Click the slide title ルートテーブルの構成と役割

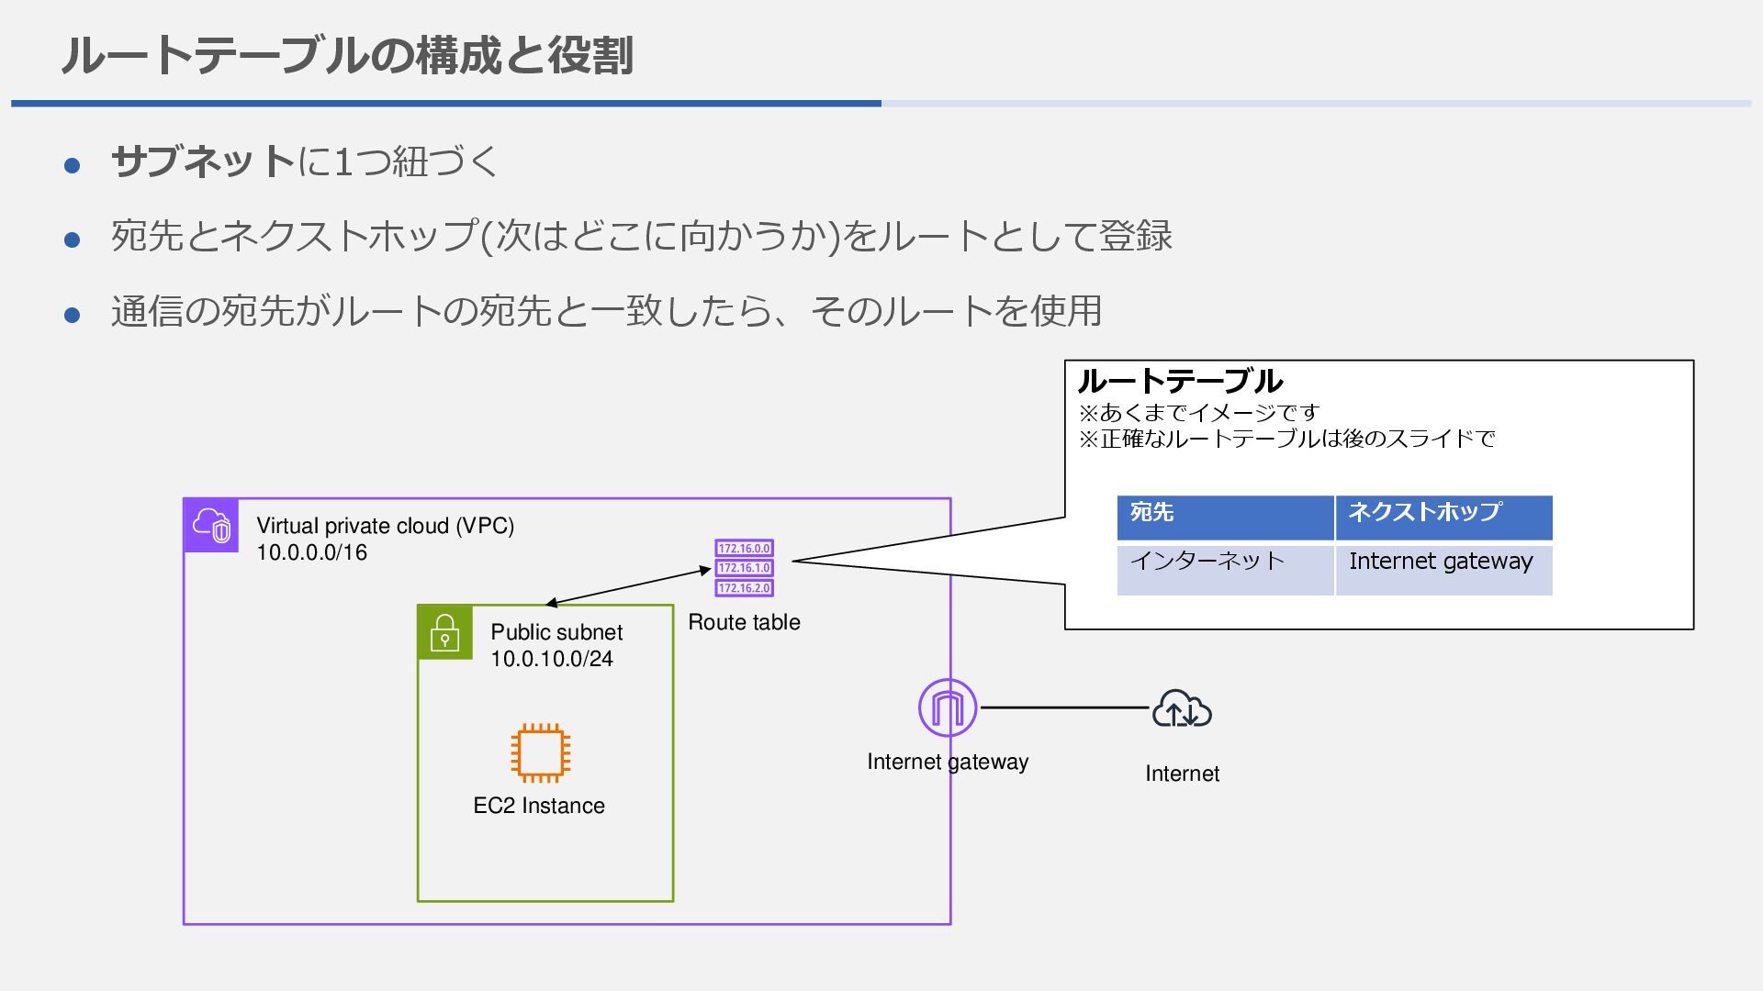[347, 55]
